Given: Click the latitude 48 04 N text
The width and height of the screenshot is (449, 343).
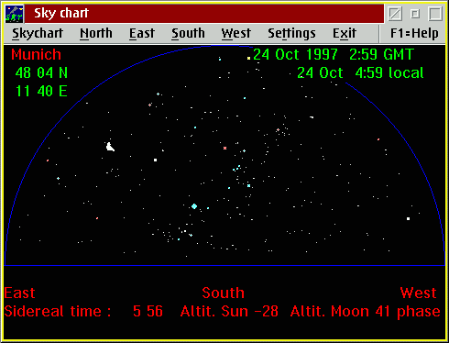Looking at the screenshot, I should [x=41, y=72].
